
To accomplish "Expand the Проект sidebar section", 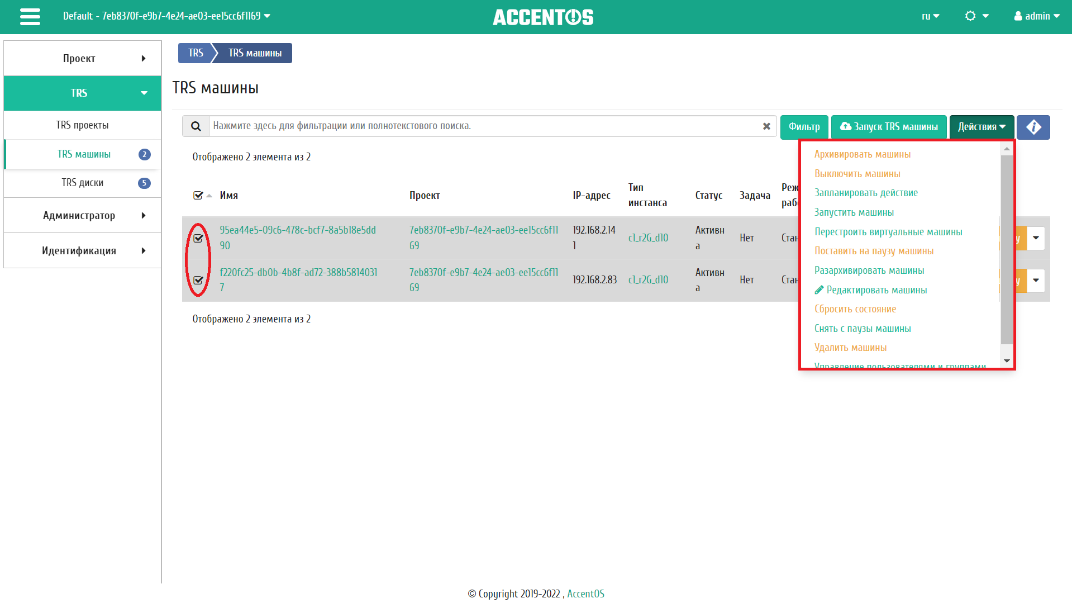I will point(83,58).
